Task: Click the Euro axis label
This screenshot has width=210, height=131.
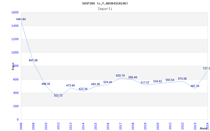Action: (13, 66)
